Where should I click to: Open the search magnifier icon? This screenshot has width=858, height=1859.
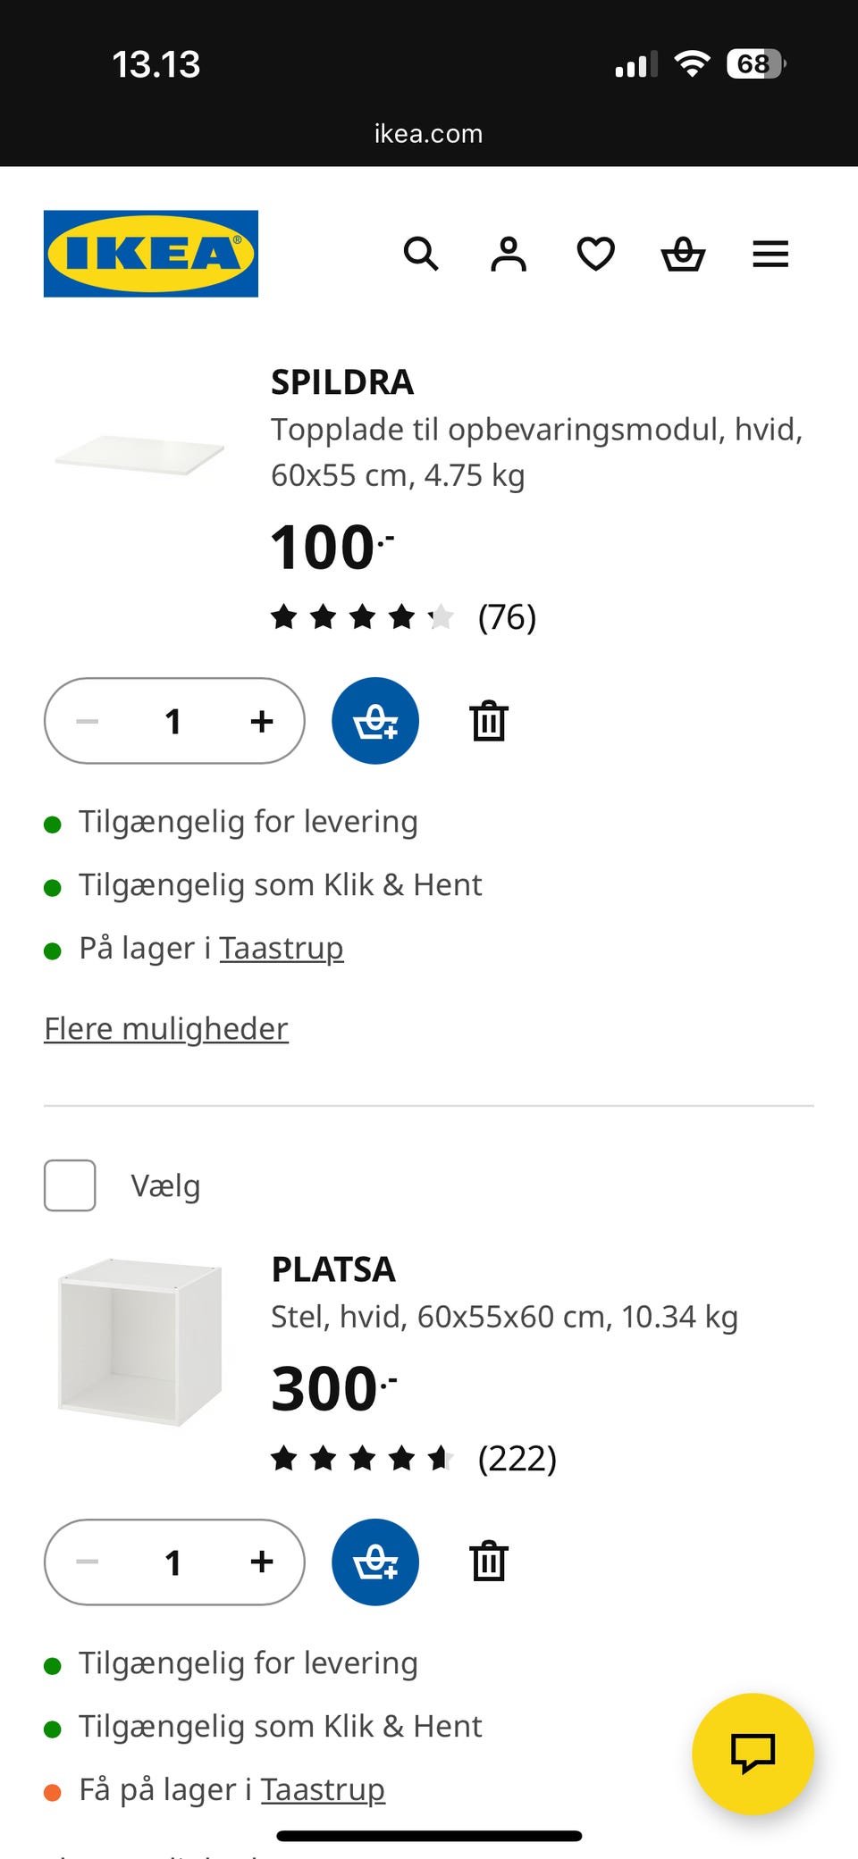click(x=421, y=255)
